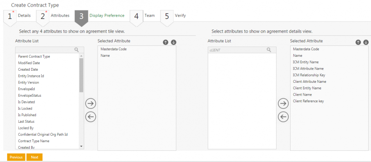Add attribute to details view with right arrow
Screen dimensions: 371x162
click(x=283, y=103)
